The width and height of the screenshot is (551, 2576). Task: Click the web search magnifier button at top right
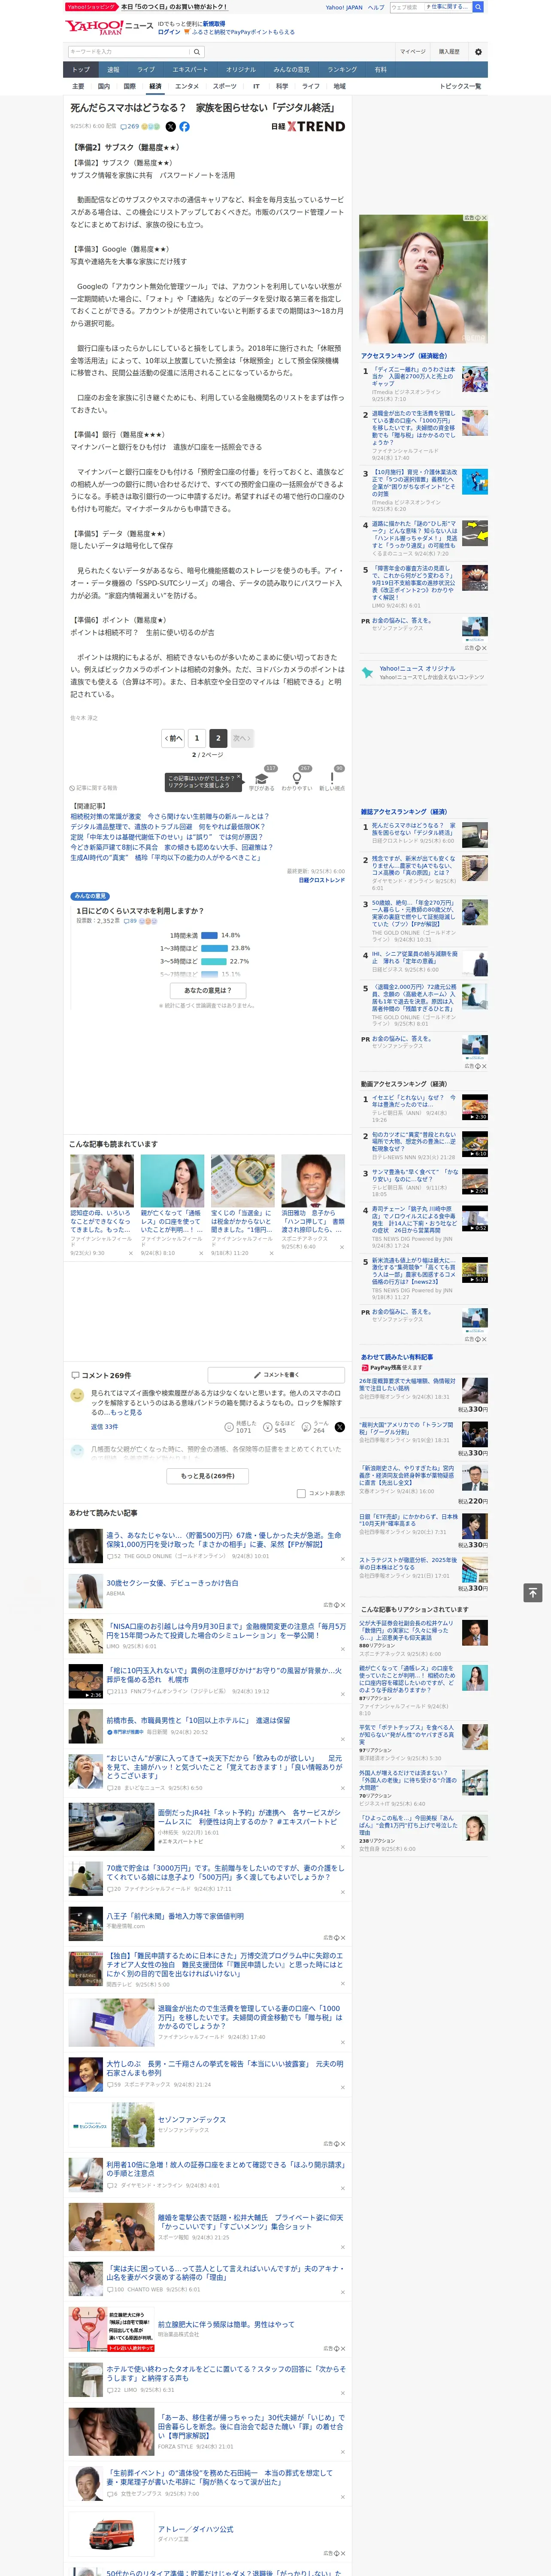click(478, 7)
